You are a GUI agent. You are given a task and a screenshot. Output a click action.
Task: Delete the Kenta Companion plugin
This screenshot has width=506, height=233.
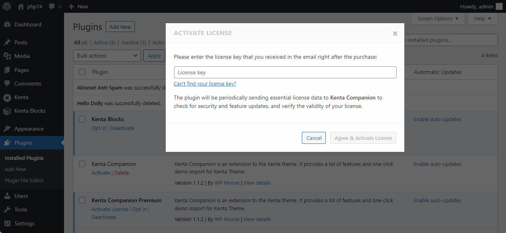pyautogui.click(x=121, y=173)
